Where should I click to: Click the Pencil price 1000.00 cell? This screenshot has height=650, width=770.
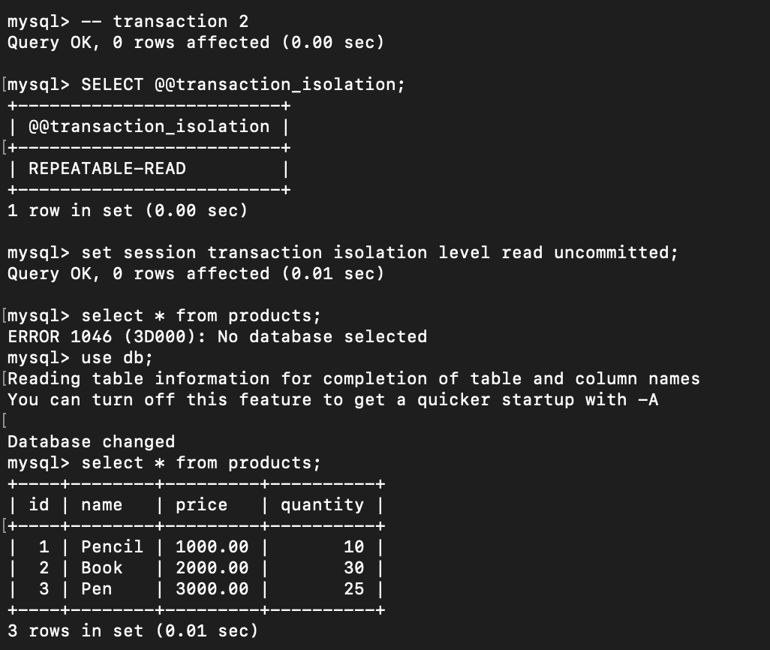(212, 547)
